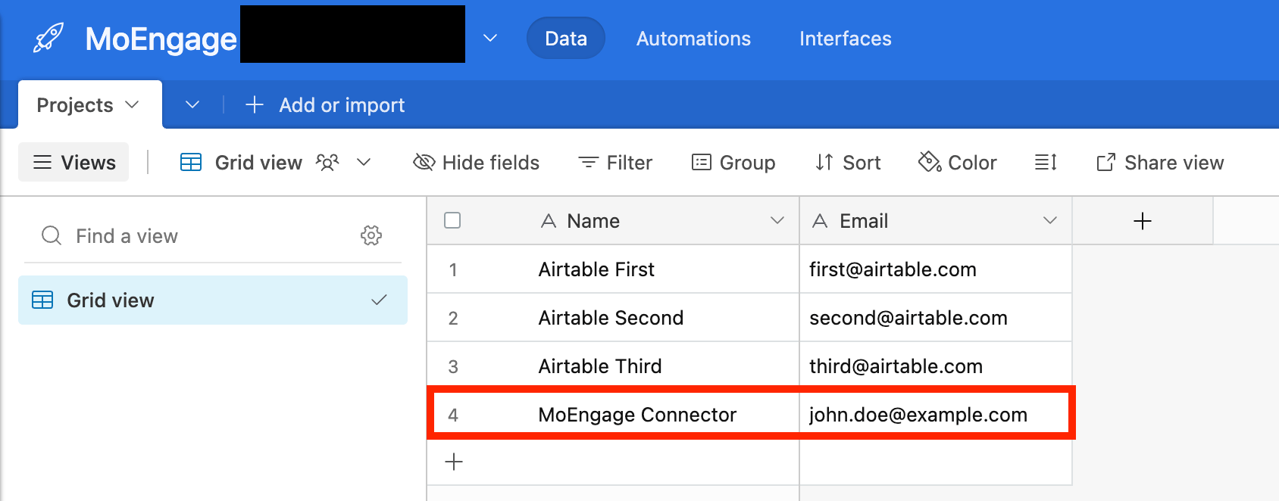This screenshot has width=1279, height=501.
Task: Open the Group options
Action: pyautogui.click(x=733, y=163)
